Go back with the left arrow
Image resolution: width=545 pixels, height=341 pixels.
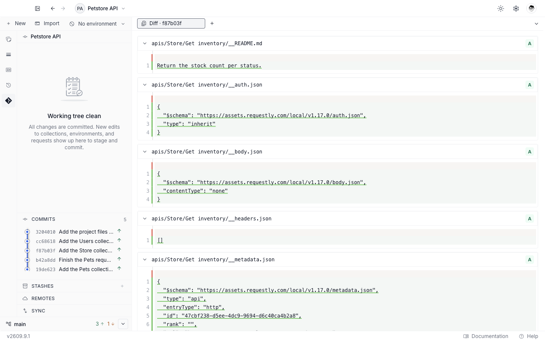[x=53, y=9]
